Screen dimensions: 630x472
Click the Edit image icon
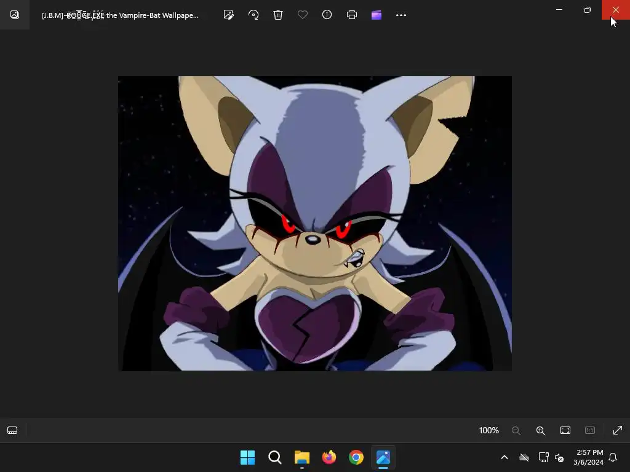pos(229,15)
